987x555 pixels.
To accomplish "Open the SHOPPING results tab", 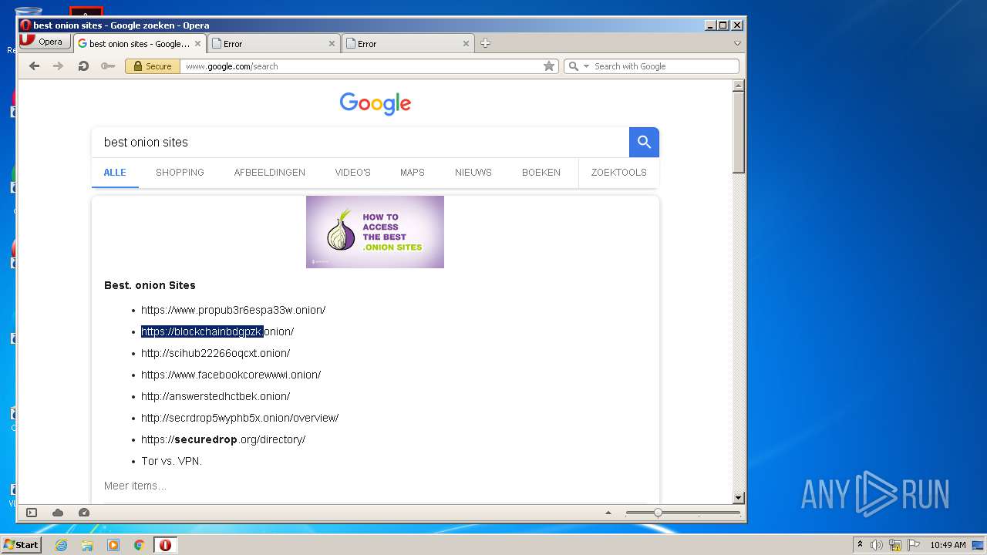I will pos(180,173).
